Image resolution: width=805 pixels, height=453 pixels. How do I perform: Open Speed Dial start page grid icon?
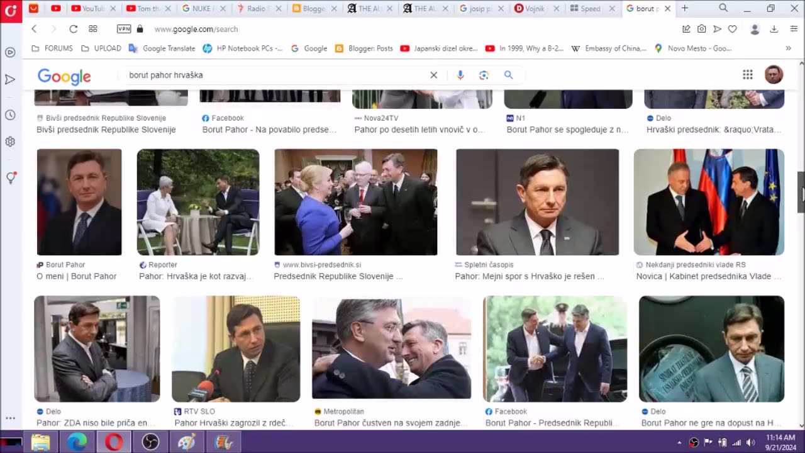click(x=93, y=29)
